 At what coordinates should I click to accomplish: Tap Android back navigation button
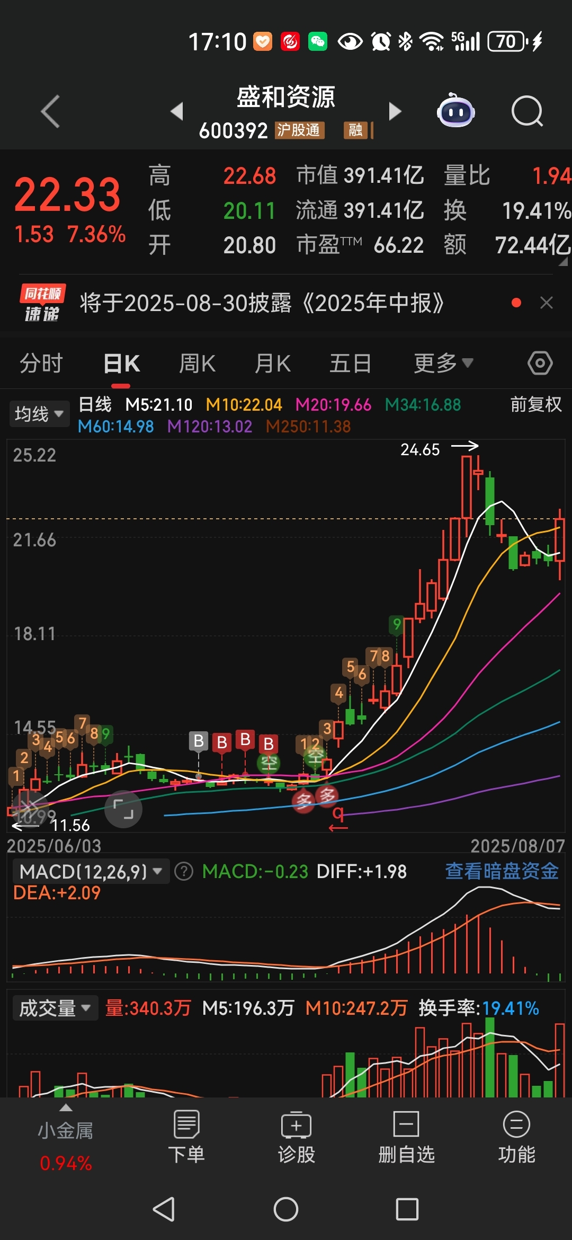coord(164,1209)
